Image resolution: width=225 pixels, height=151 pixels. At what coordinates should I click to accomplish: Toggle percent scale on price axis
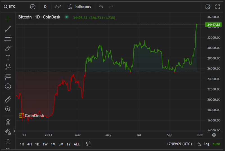tap(199, 144)
